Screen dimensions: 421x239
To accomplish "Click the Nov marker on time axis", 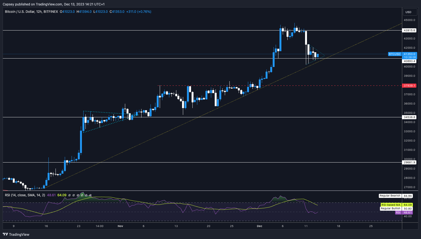I will point(120,226).
